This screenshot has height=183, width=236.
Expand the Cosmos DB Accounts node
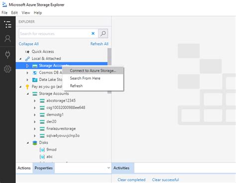click(27, 73)
